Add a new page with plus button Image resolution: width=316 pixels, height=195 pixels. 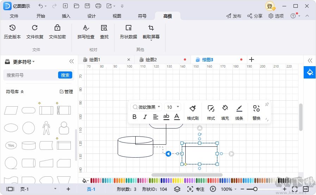(68, 189)
